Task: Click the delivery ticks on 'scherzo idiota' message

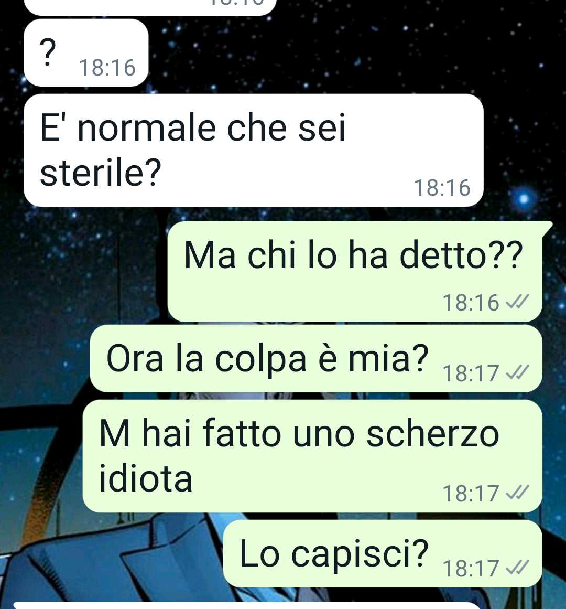Action: [517, 493]
